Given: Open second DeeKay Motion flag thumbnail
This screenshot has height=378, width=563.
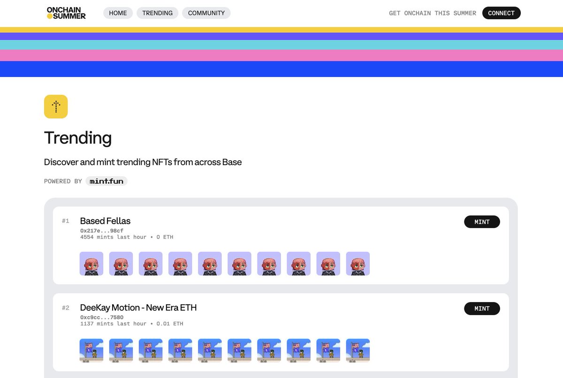Looking at the screenshot, I should coord(121,350).
